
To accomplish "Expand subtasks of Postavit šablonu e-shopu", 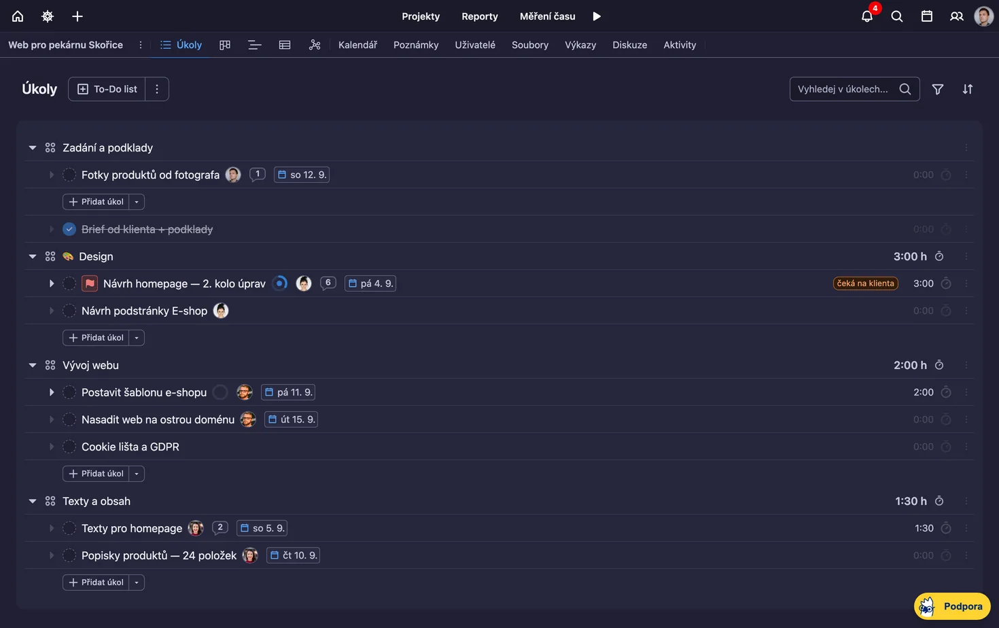I will [52, 392].
